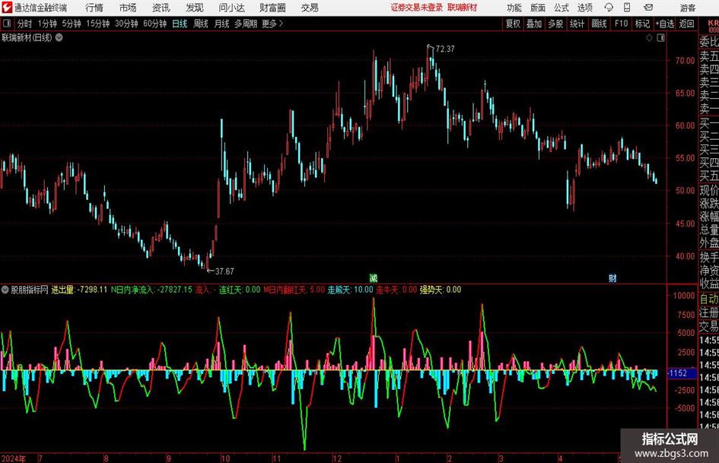
Task: Click the 进出量 indicator value label
Action: (79, 290)
